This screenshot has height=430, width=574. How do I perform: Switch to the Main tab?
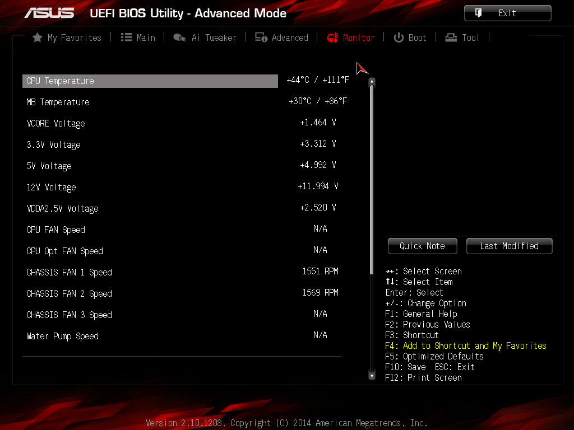[x=138, y=38]
